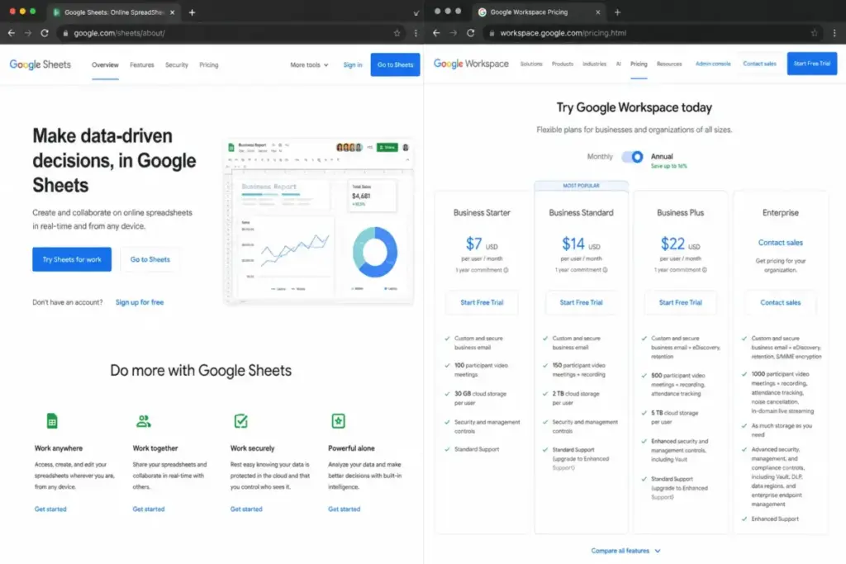Open a new tab in the Sheets window
Viewport: 846px width, 564px height.
click(192, 12)
